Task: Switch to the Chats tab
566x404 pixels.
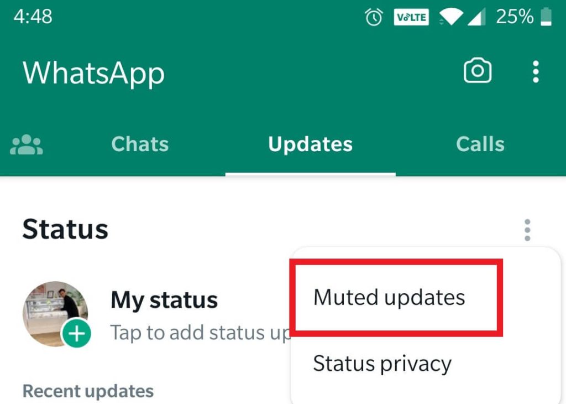Action: 140,144
